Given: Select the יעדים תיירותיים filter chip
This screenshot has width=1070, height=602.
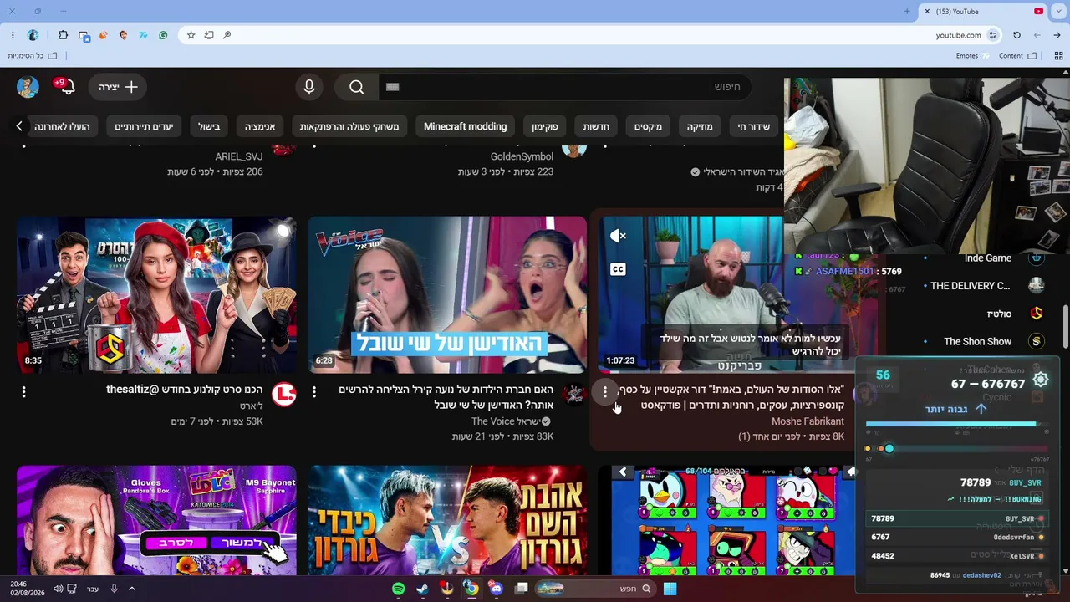Looking at the screenshot, I should [x=144, y=126].
